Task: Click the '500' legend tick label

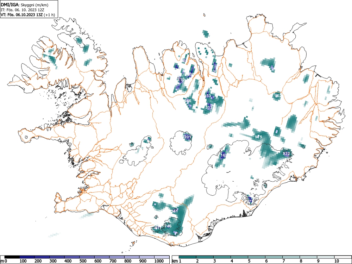Action: pyautogui.click(x=83, y=261)
